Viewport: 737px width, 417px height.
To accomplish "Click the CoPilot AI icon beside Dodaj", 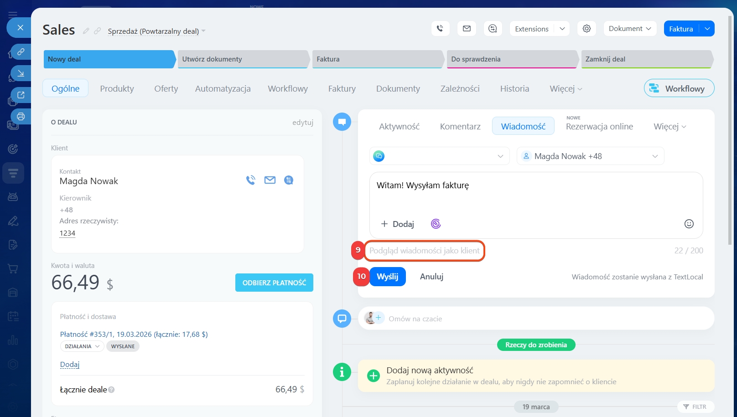I will point(436,224).
